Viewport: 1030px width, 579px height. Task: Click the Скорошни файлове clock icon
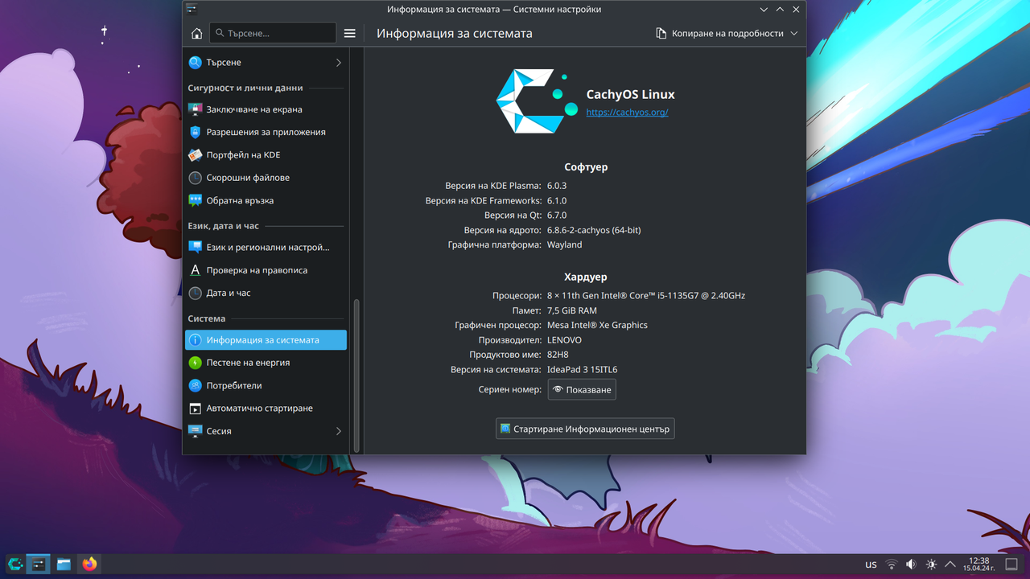195,178
